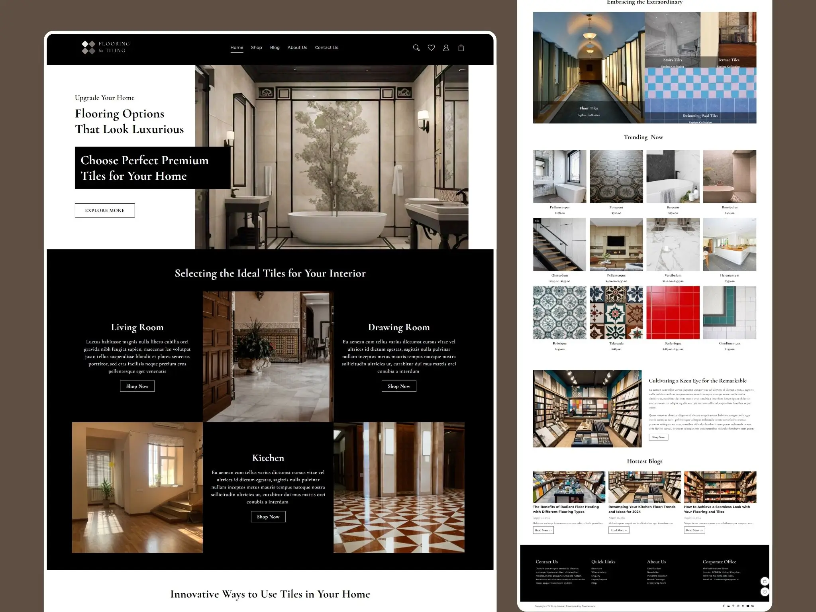
Task: Open the shopping bag icon
Action: [461, 47]
